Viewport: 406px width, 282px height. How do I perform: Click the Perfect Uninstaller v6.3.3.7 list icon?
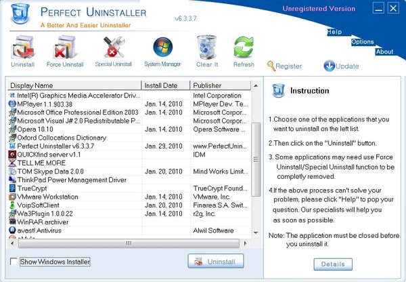click(x=12, y=146)
